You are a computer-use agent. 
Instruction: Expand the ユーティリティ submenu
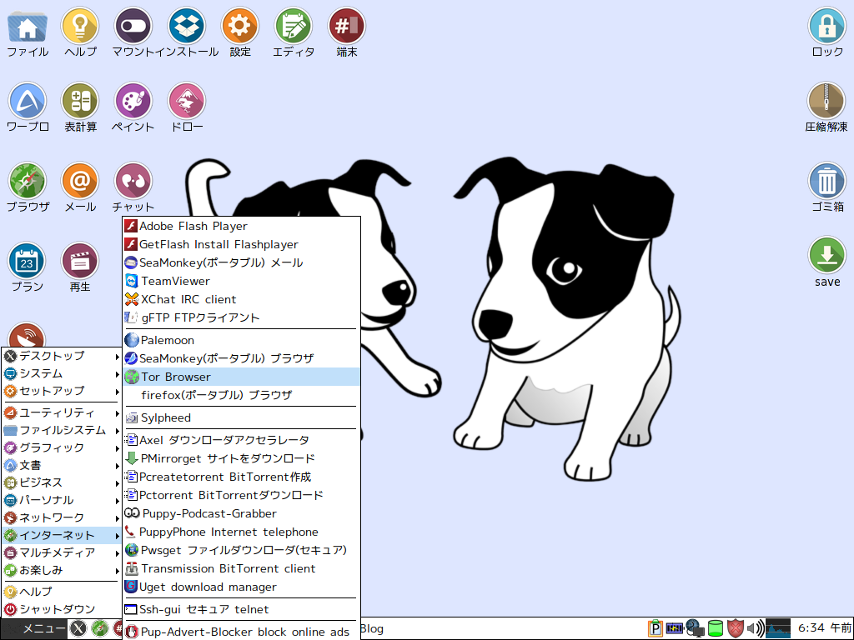61,413
